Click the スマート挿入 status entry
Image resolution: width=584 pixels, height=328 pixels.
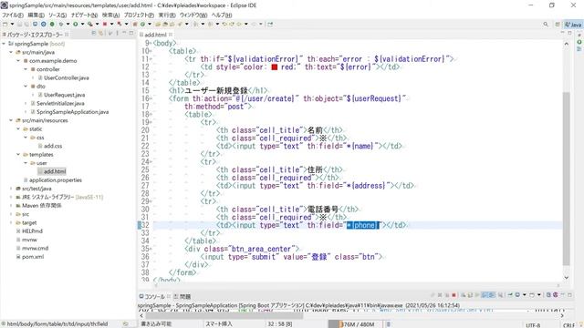click(x=219, y=324)
